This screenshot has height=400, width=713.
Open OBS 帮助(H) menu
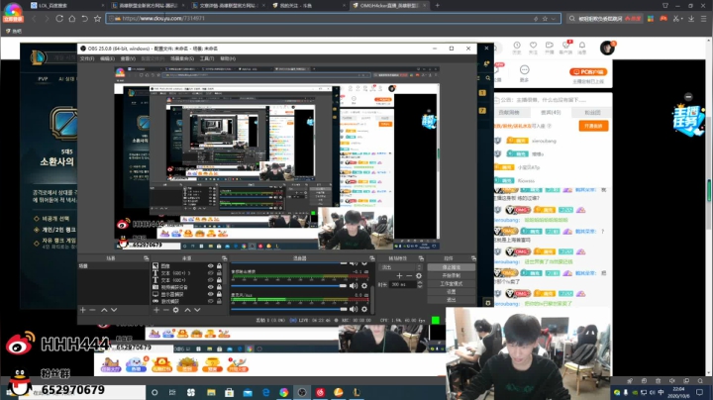click(x=228, y=58)
